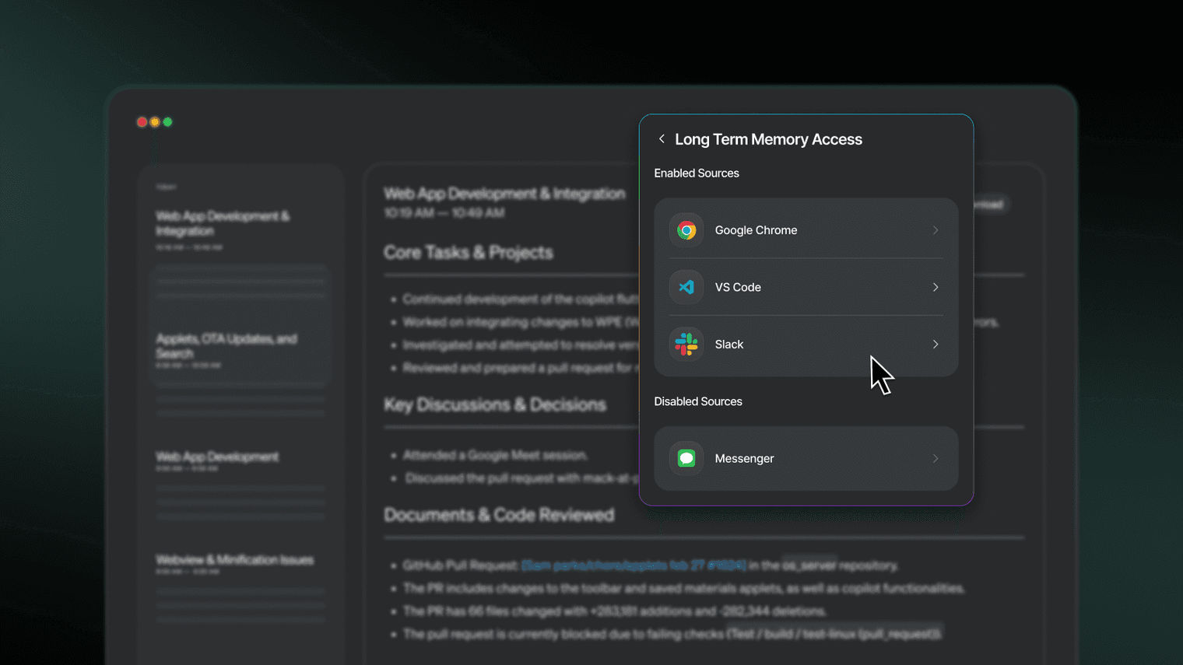
Task: Go back from Long Term Memory Access
Action: click(x=662, y=139)
